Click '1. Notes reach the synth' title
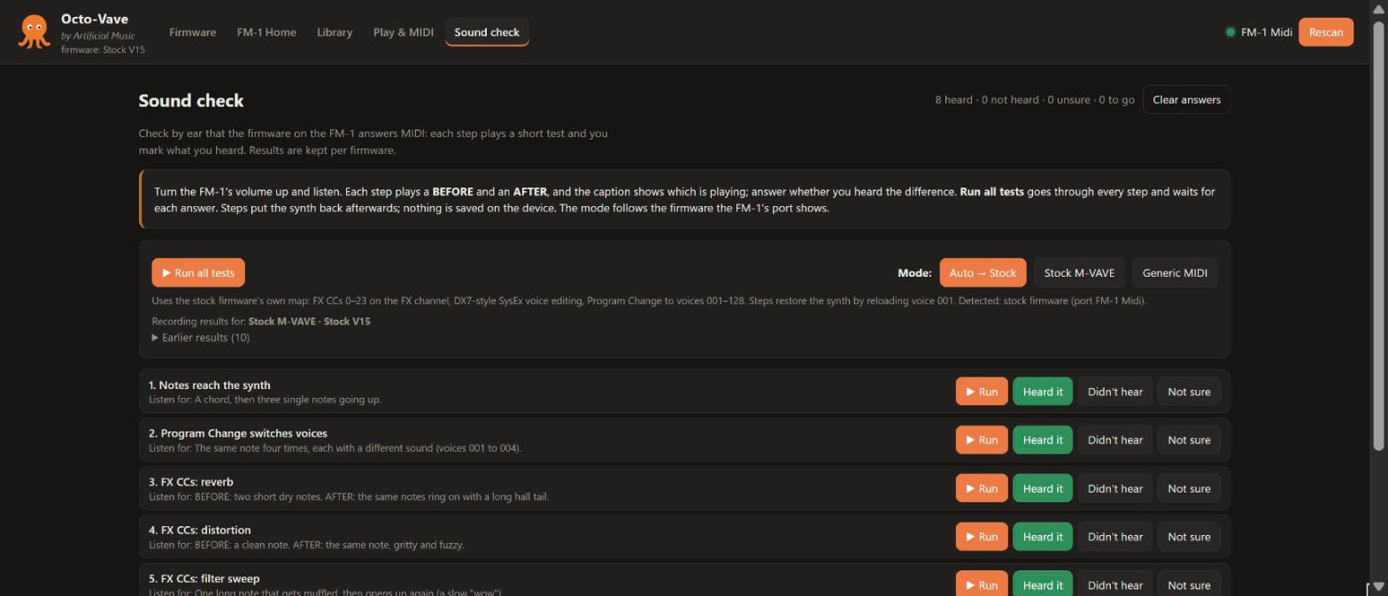1388x596 pixels. [210, 385]
